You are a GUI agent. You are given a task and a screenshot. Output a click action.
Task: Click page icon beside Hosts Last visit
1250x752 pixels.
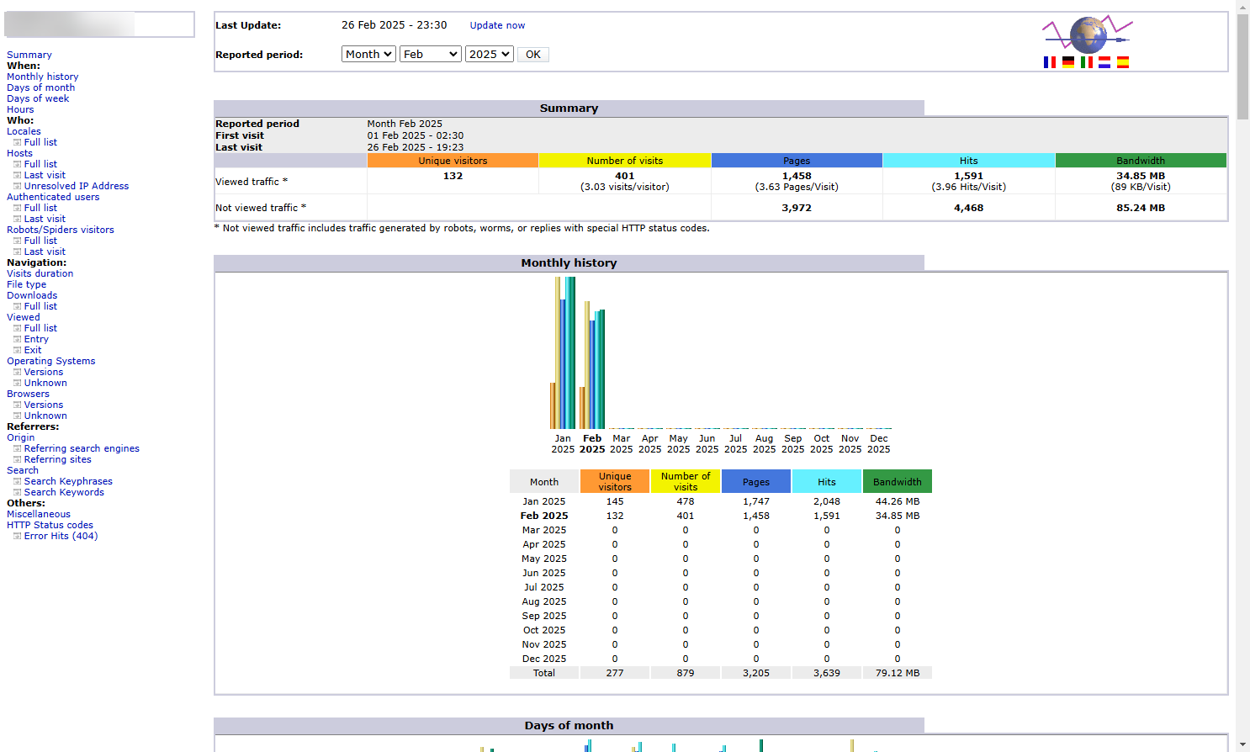[17, 175]
